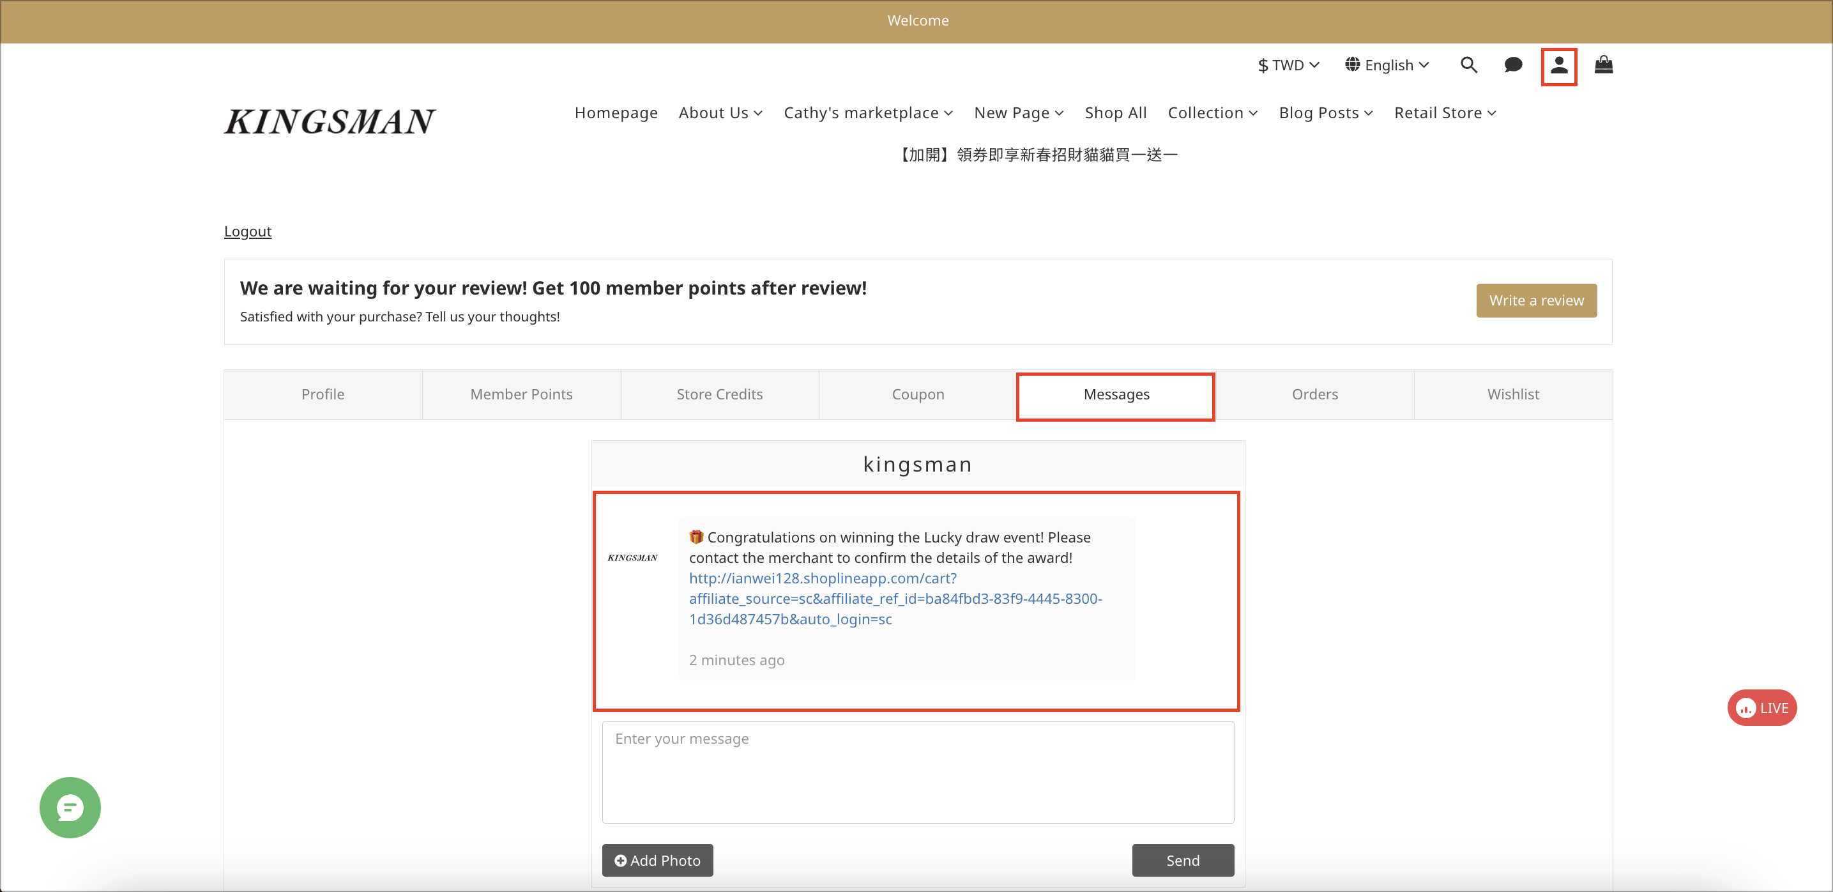Expand the About Us menu
This screenshot has width=1833, height=892.
pyautogui.click(x=720, y=113)
